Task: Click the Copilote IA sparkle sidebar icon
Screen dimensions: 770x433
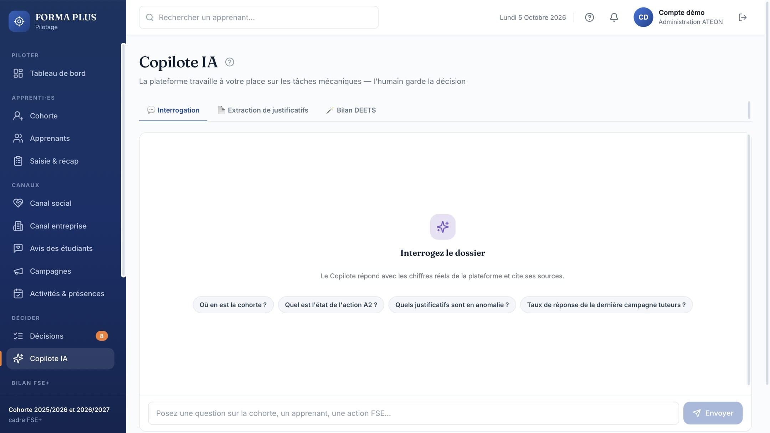Action: (x=18, y=359)
